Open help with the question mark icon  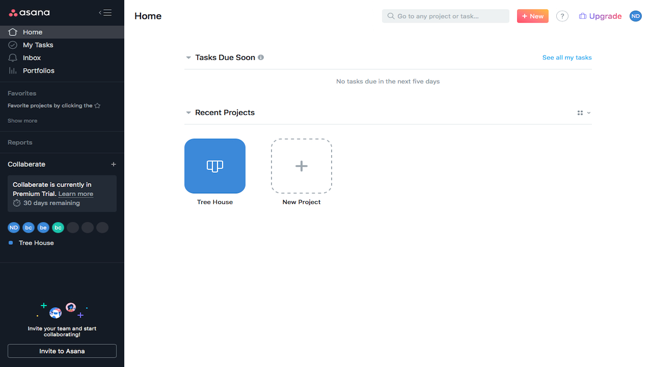562,16
